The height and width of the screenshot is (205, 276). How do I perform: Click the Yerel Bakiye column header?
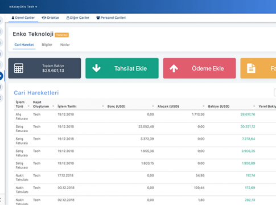tap(267, 106)
